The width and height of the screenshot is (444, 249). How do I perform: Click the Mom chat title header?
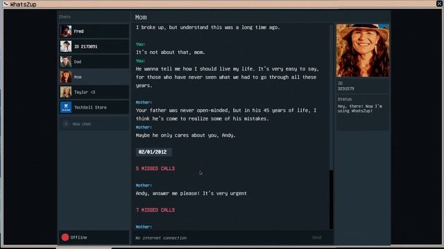tap(141, 17)
